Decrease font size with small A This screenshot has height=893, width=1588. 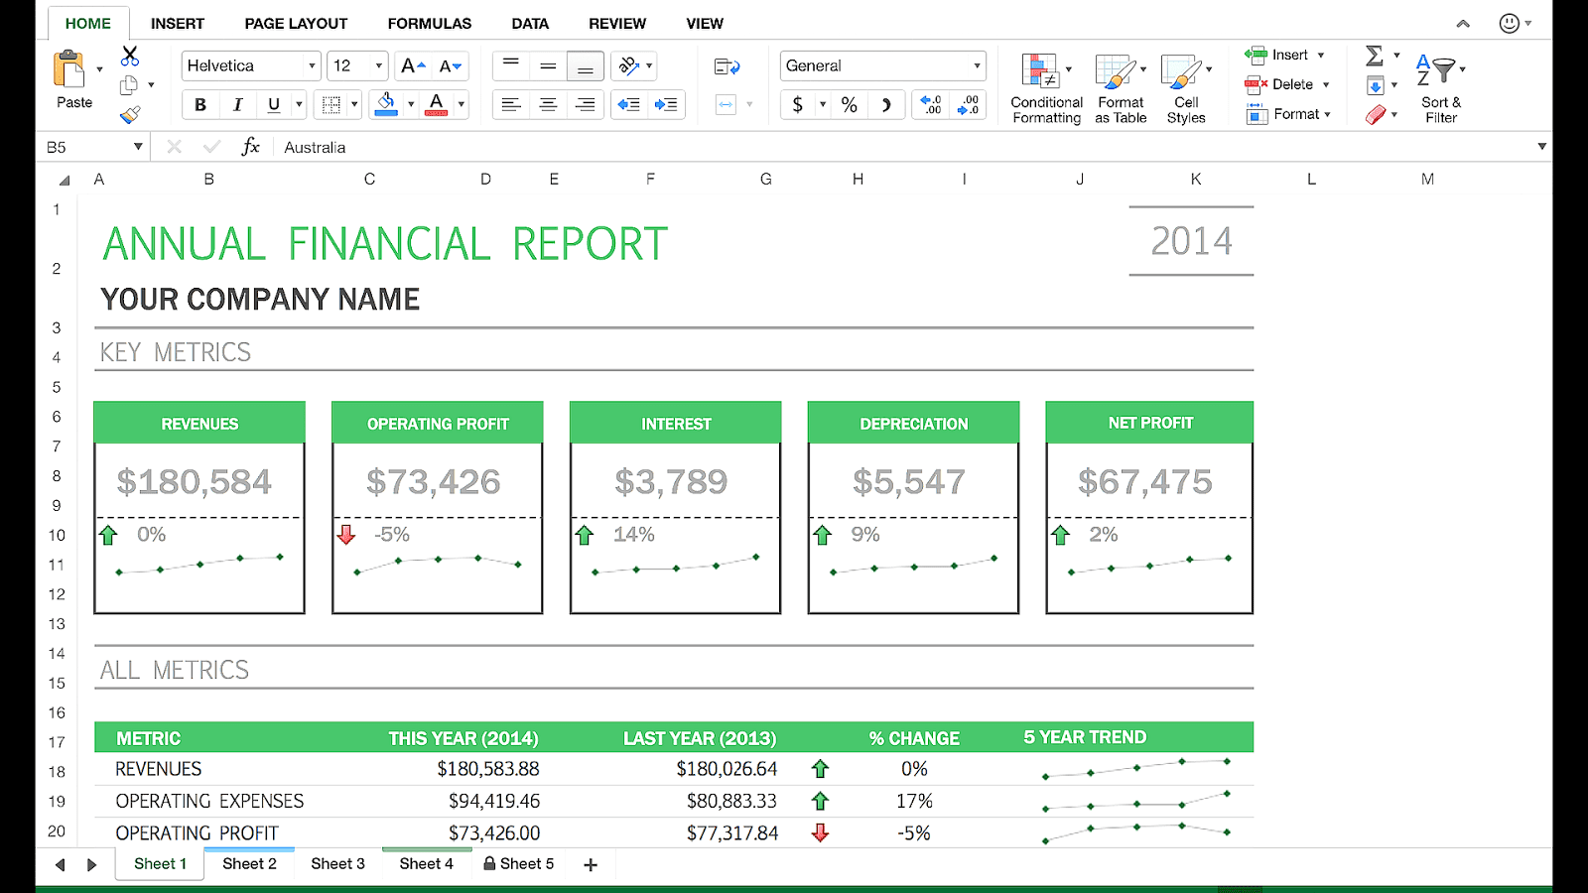click(x=451, y=65)
